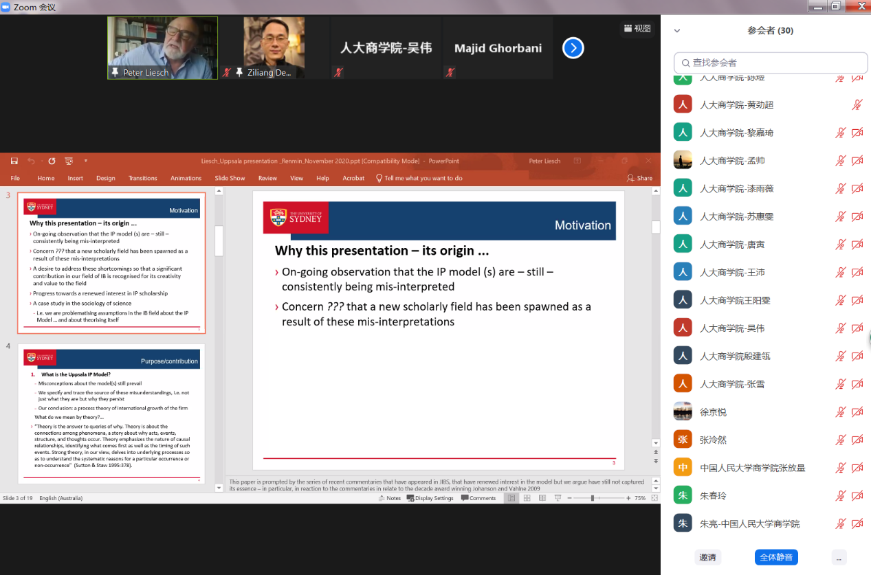Click the zoom slider in PowerPoint status bar

(593, 498)
